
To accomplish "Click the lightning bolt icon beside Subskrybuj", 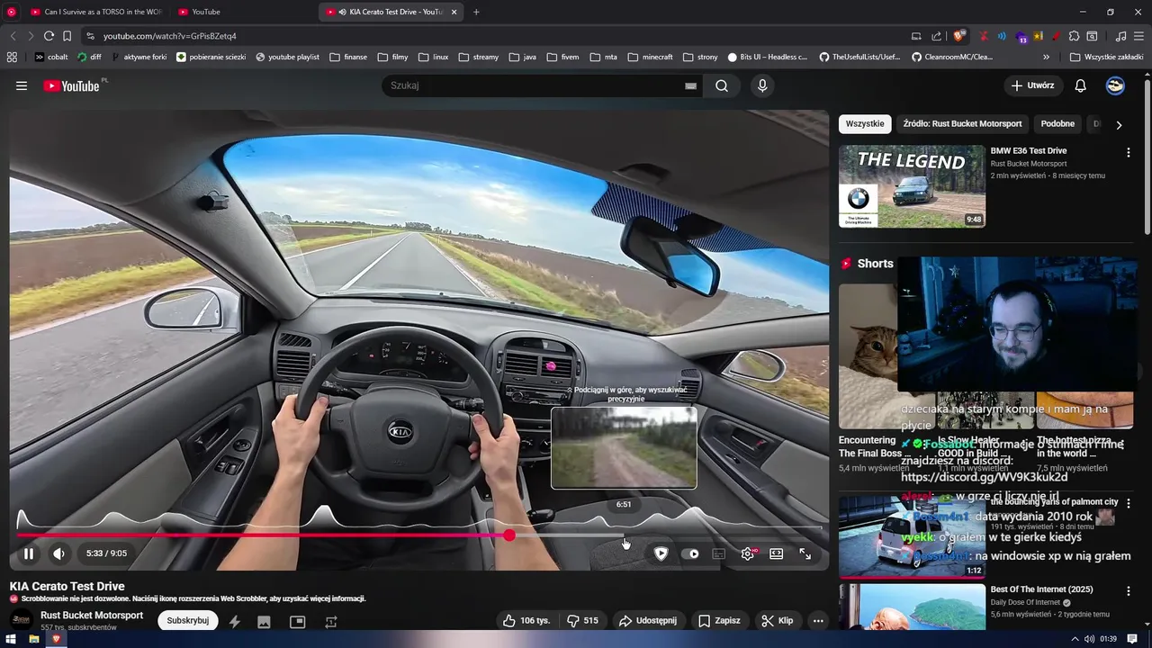I will [x=234, y=621].
